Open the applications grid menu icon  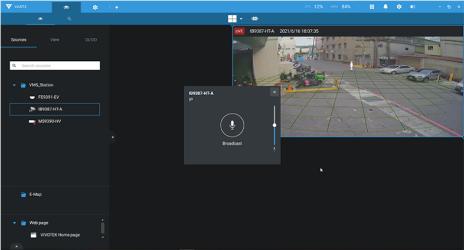372,7
